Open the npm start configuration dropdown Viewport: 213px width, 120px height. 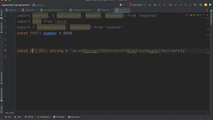point(137,5)
